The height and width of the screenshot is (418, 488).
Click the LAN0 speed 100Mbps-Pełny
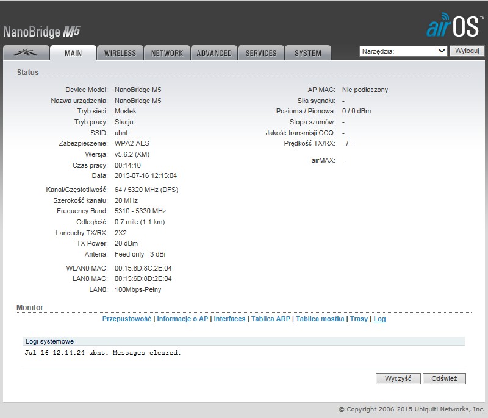point(138,289)
